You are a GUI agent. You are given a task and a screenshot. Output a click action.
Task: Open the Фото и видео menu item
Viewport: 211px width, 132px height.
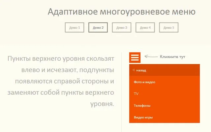pyautogui.click(x=165, y=82)
